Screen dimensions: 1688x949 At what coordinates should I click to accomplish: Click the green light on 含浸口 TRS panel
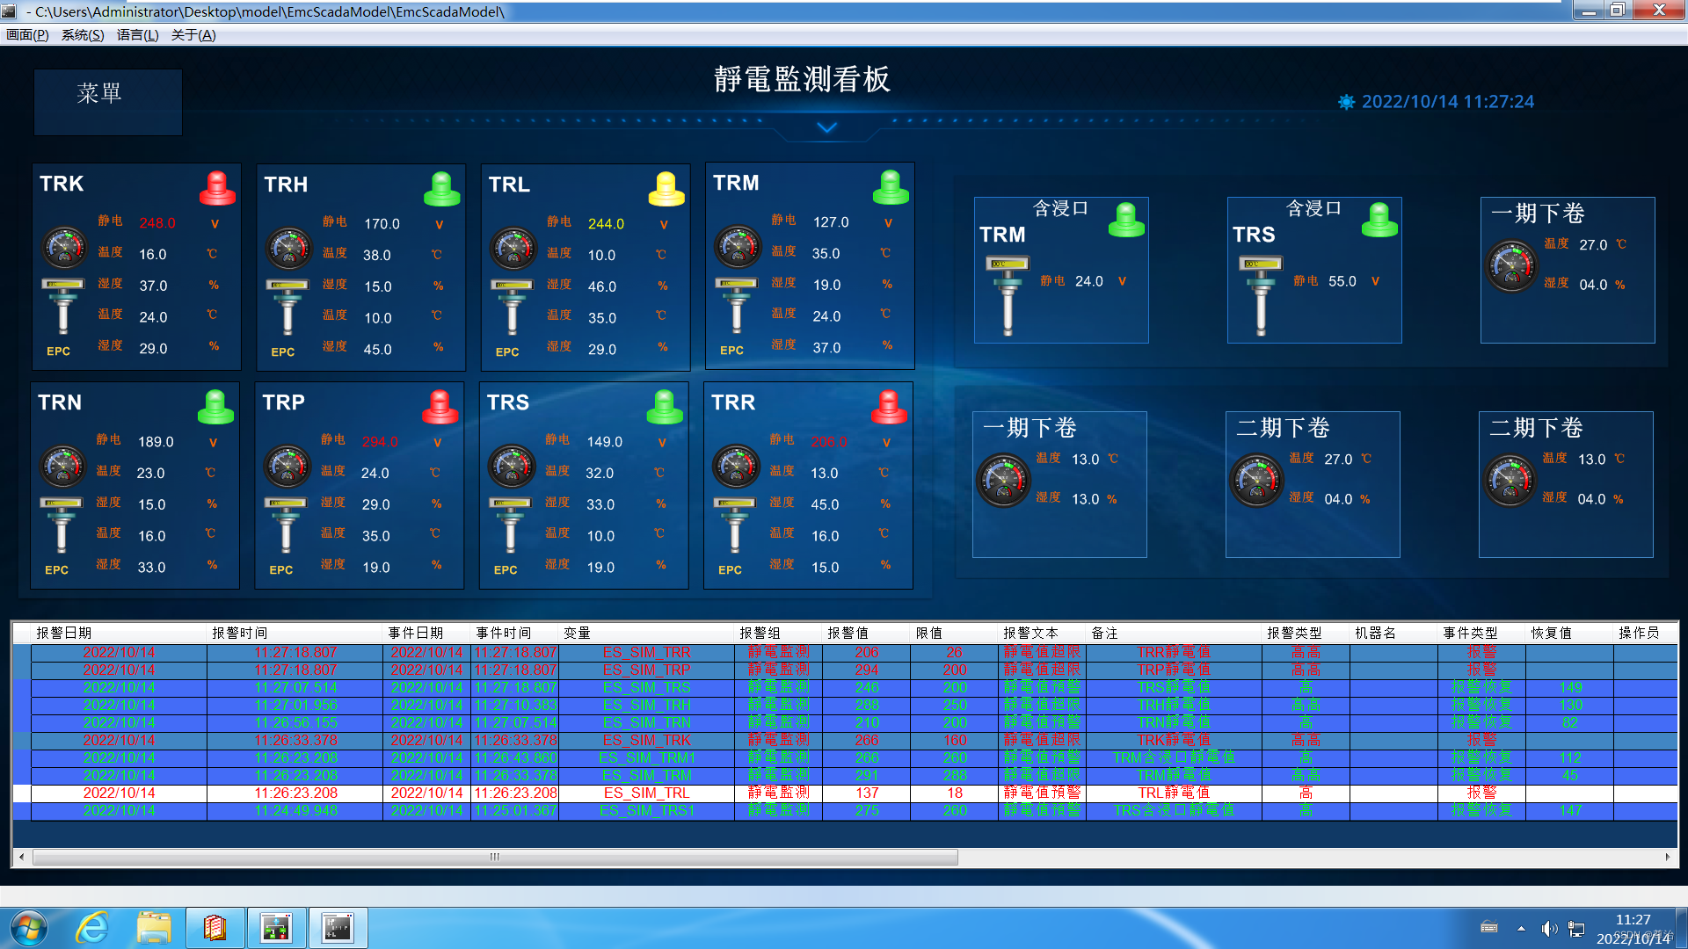(x=1379, y=220)
